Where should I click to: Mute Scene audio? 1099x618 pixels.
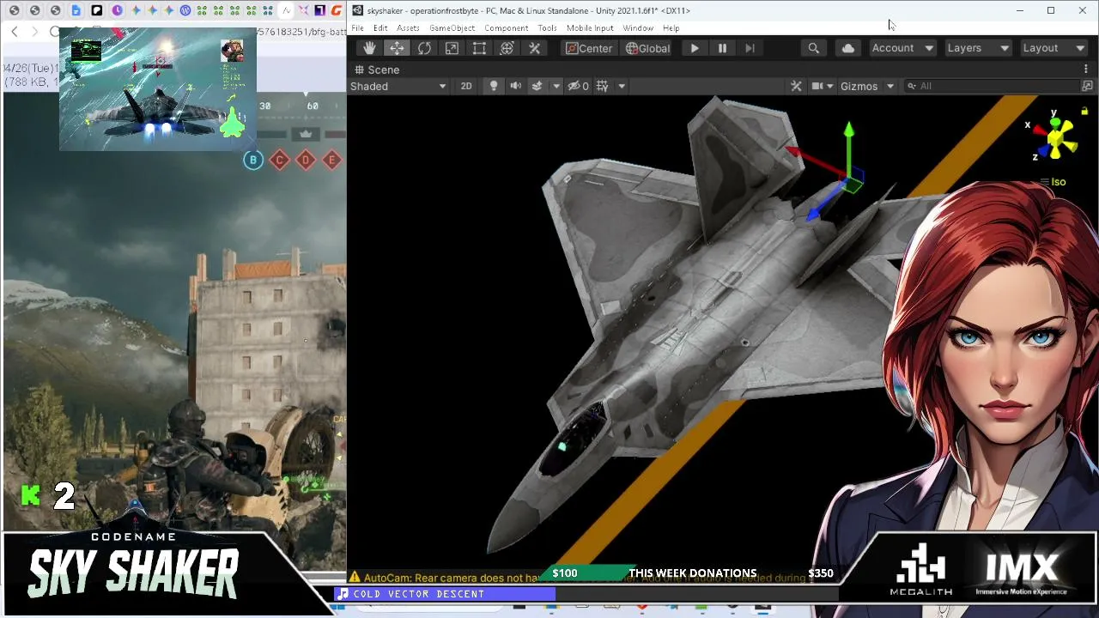click(x=515, y=86)
